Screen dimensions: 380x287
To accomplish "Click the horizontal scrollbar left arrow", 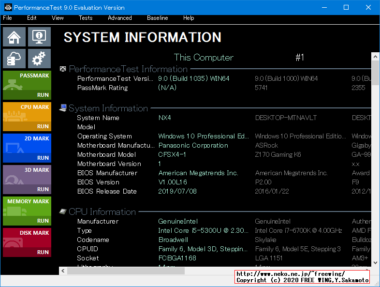I will point(63,271).
